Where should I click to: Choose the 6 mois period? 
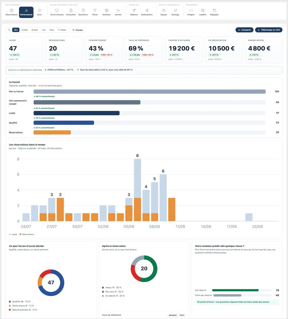click(35, 30)
